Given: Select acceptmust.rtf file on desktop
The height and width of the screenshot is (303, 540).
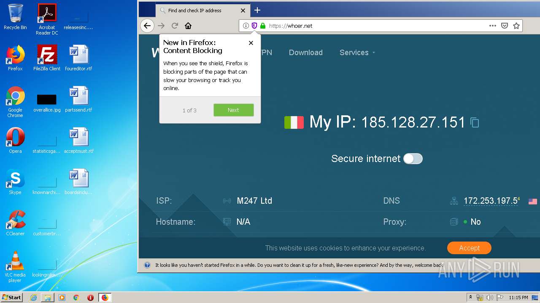Looking at the screenshot, I should (78, 141).
